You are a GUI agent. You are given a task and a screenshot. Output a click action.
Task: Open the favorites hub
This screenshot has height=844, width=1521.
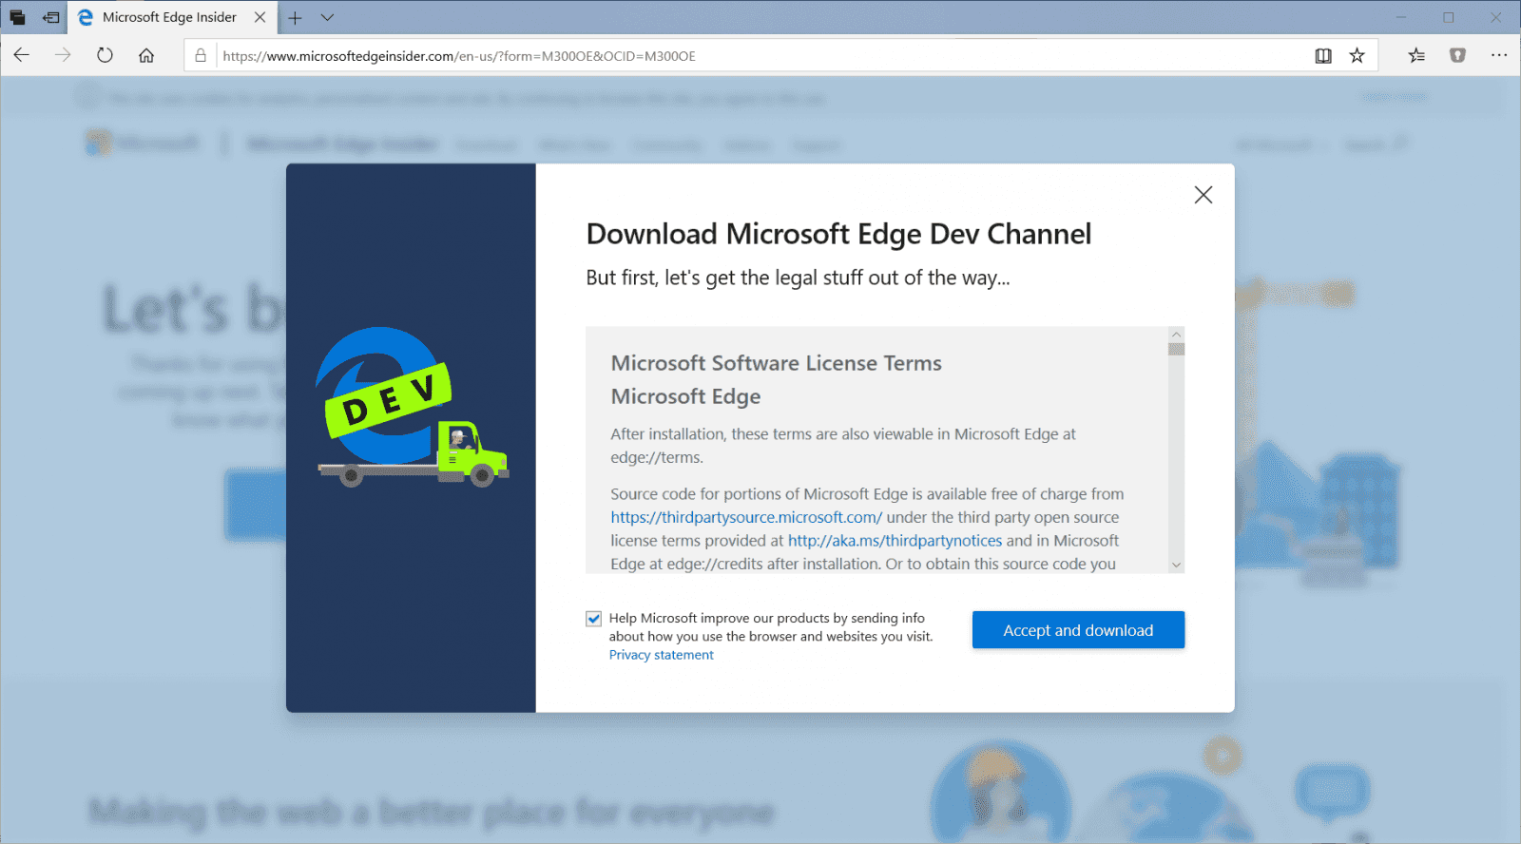click(1416, 56)
